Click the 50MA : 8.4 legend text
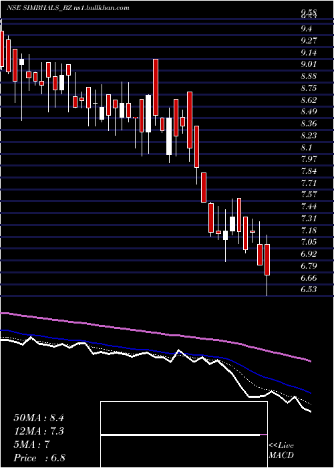 (x=39, y=418)
